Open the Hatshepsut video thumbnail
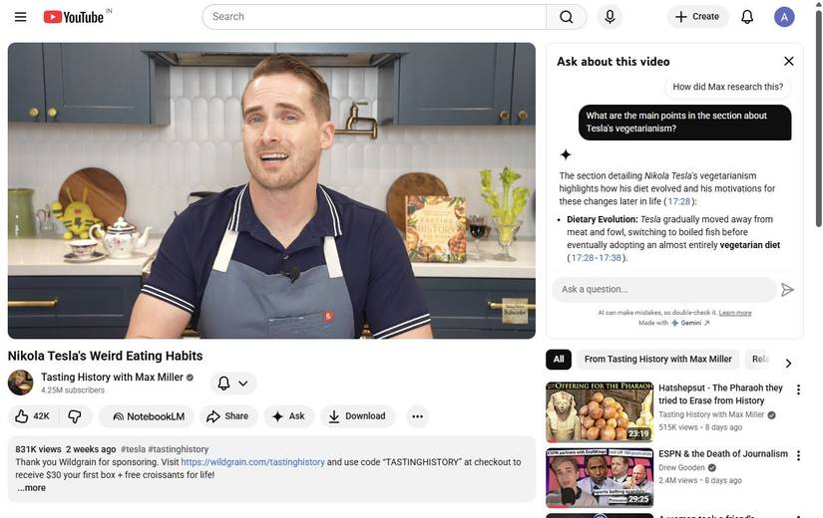 tap(600, 412)
